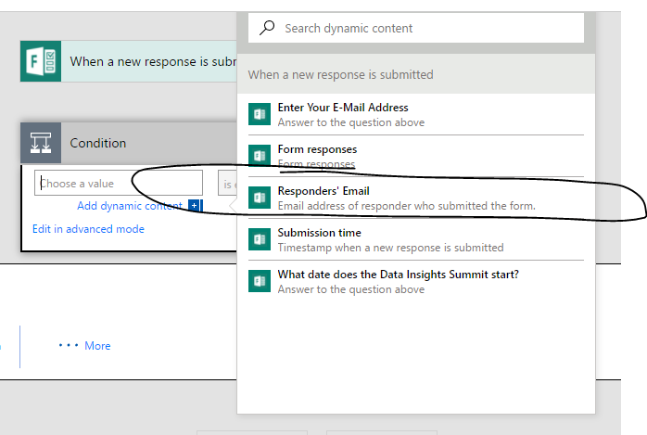647x435 pixels.
Task: Click the icon beside Submission time
Action: pyautogui.click(x=259, y=239)
